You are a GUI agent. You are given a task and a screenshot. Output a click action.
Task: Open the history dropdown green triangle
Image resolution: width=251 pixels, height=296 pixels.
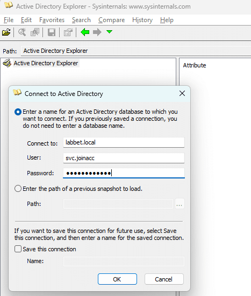[109, 32]
